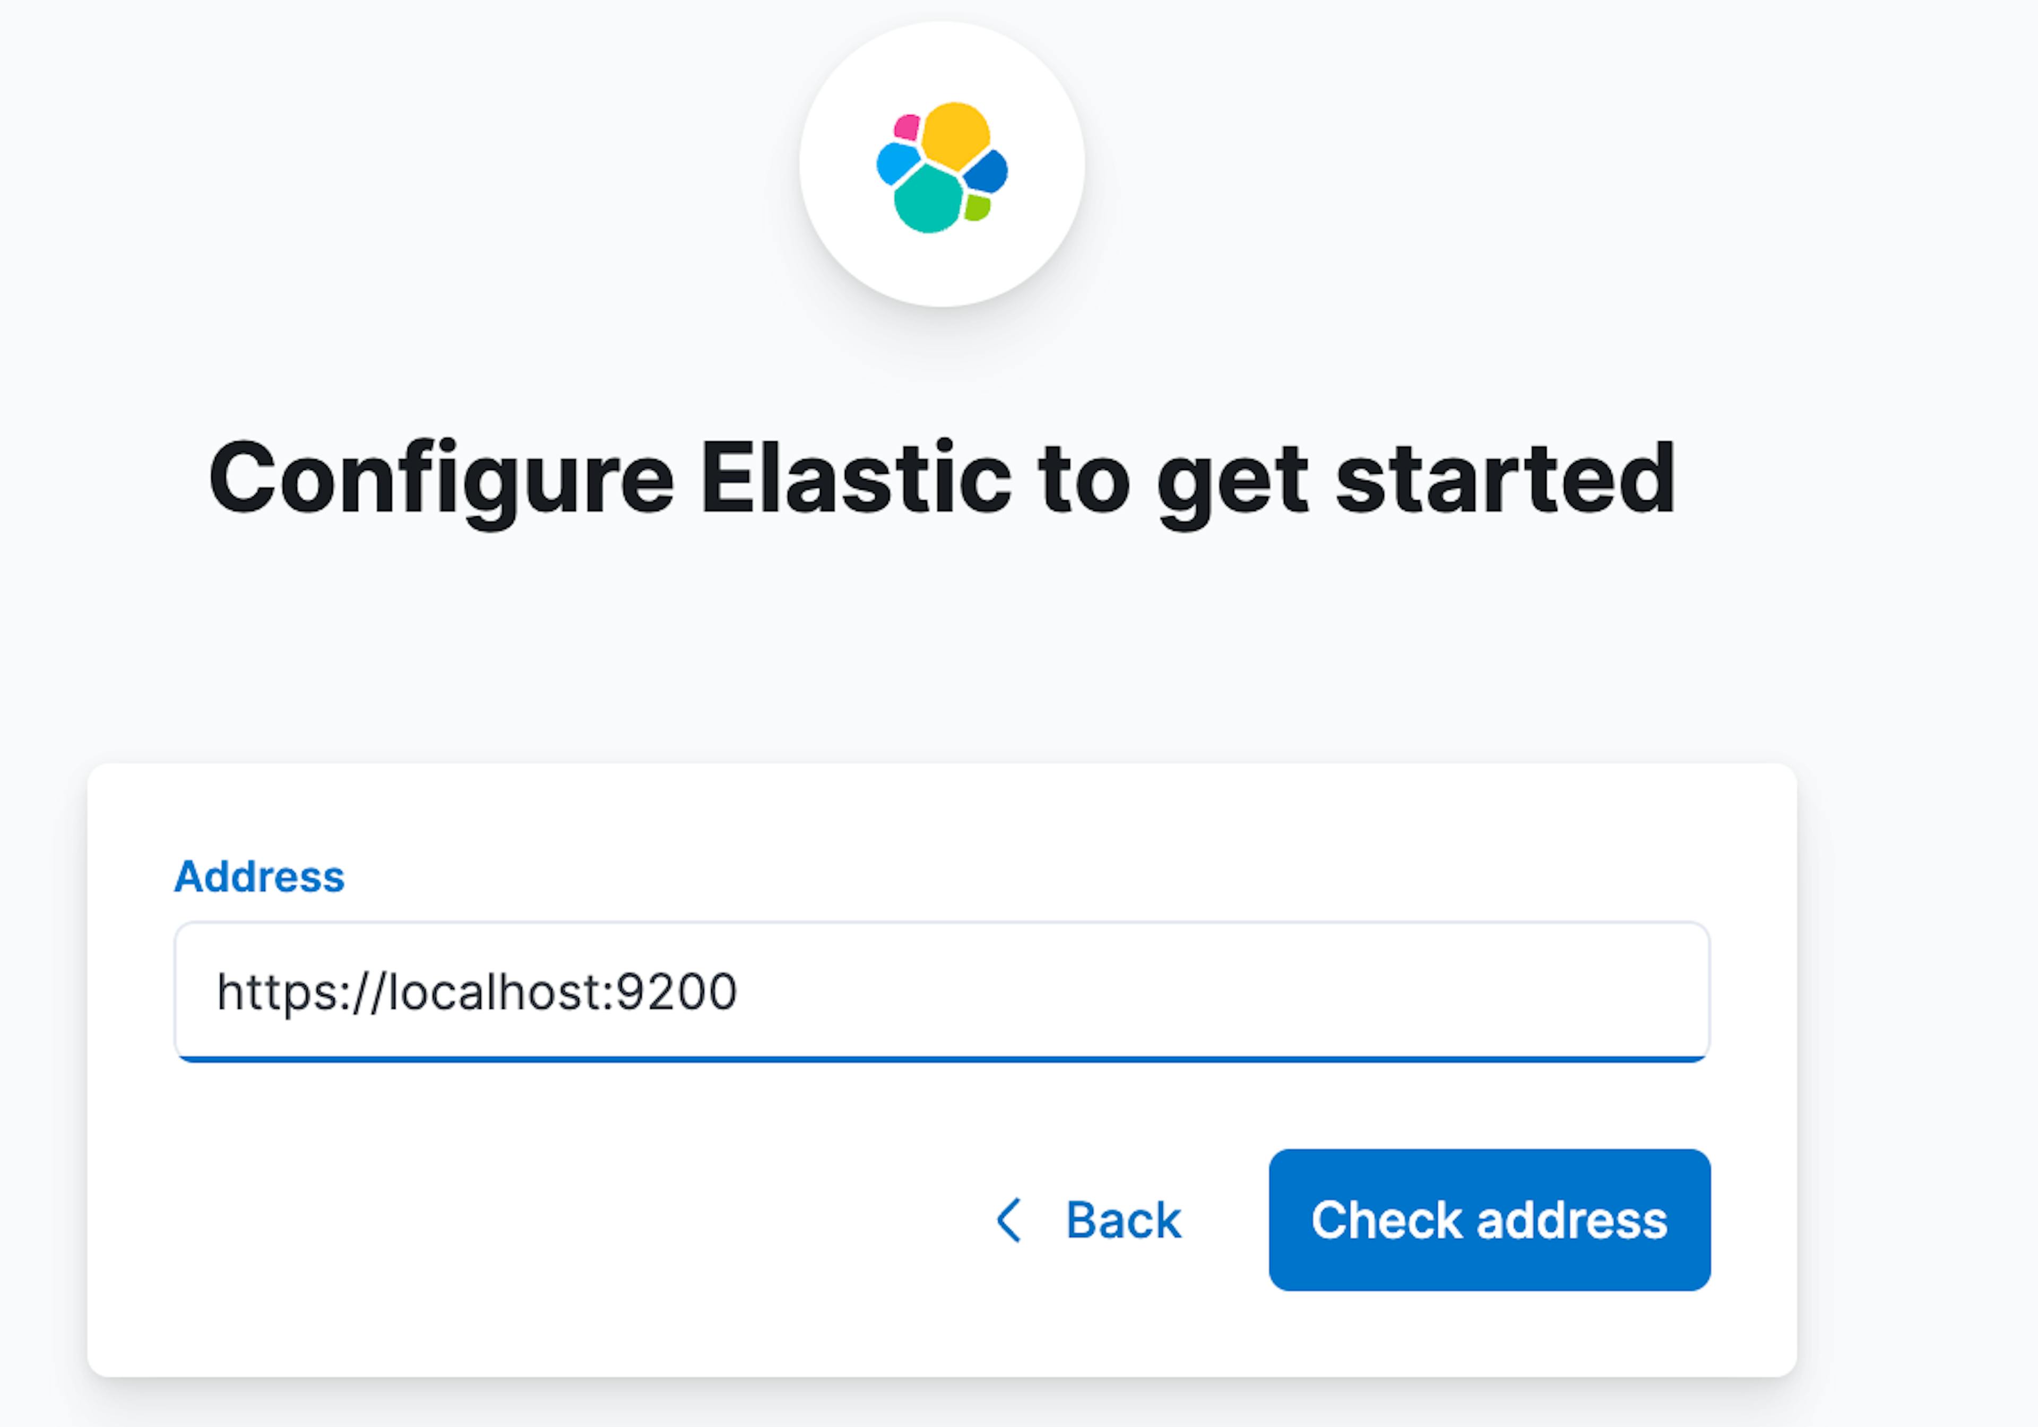Click the empty area right of the address text
Screen dimensions: 2038x1427
coord(1242,991)
